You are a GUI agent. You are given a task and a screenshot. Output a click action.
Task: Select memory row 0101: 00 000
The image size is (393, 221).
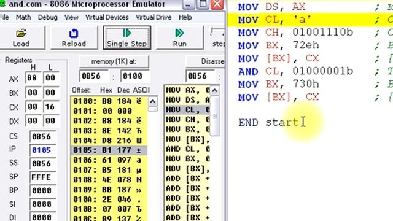(109, 111)
